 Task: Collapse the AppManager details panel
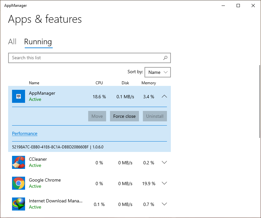coord(164,96)
